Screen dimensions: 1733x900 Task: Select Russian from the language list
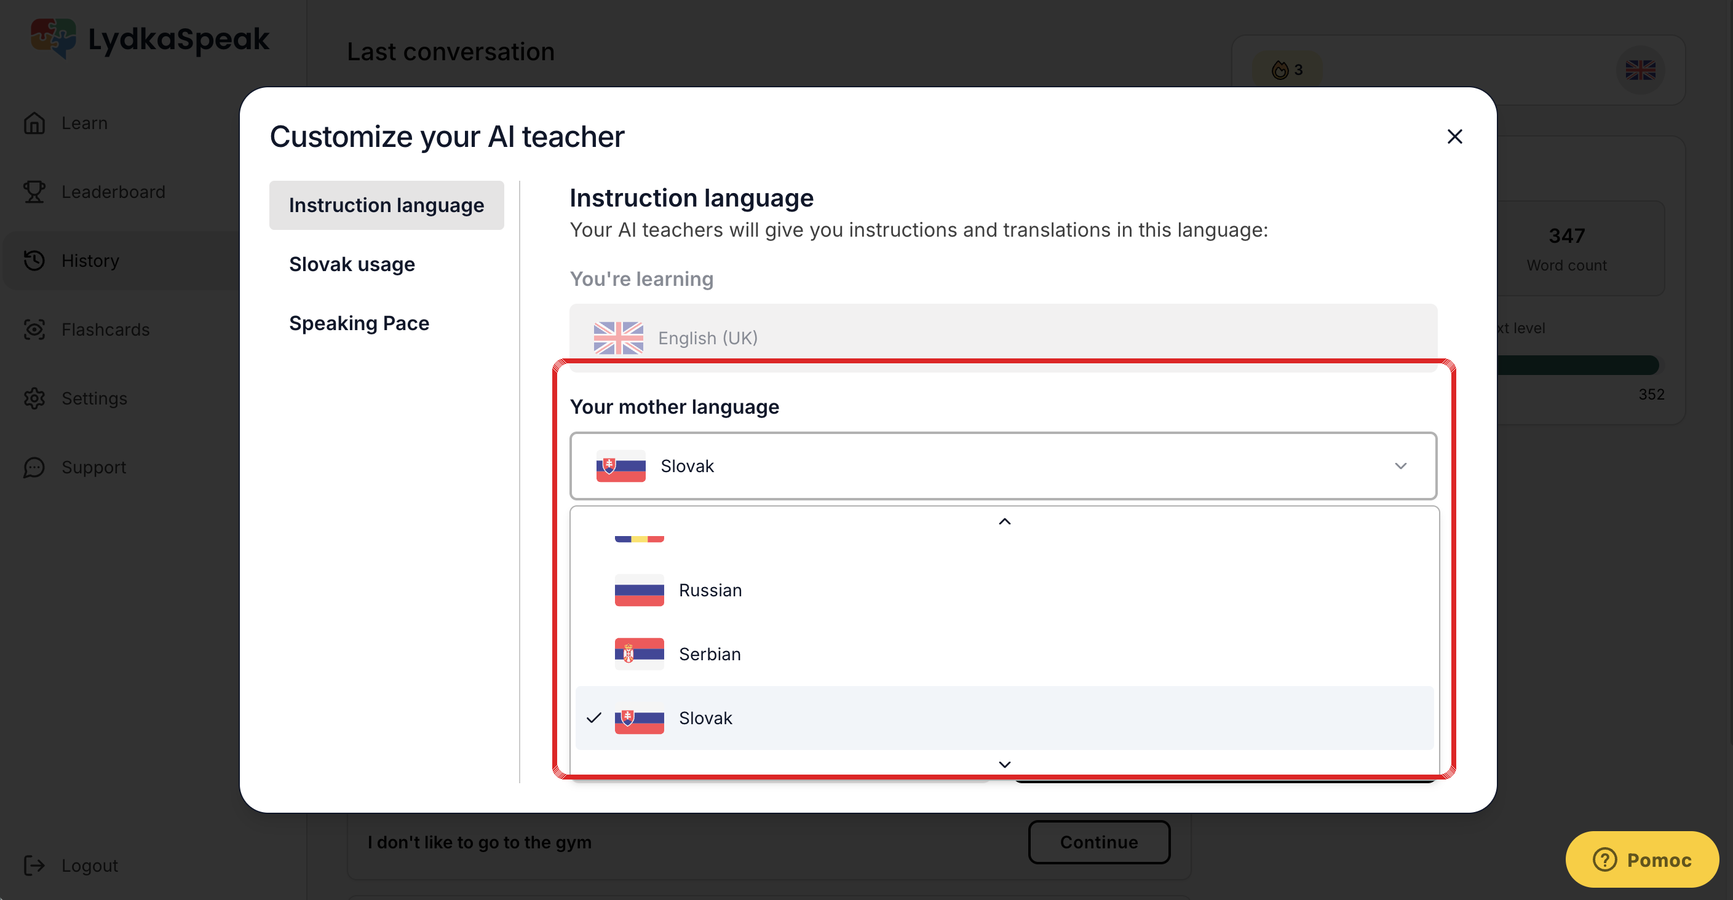pos(1004,591)
